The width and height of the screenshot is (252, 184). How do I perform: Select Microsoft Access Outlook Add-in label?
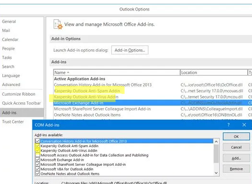click(x=95, y=155)
